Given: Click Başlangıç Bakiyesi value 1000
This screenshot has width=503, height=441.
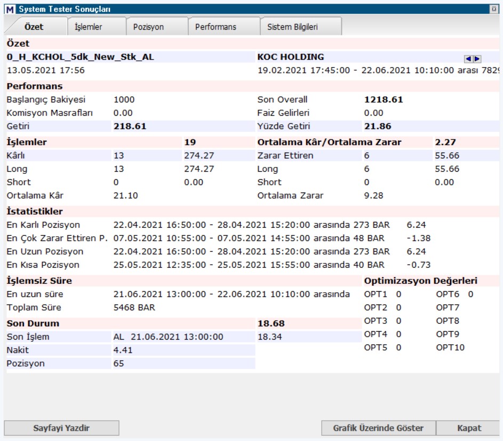Looking at the screenshot, I should [124, 99].
